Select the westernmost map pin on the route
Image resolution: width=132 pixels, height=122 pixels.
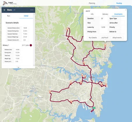(x=50, y=91)
